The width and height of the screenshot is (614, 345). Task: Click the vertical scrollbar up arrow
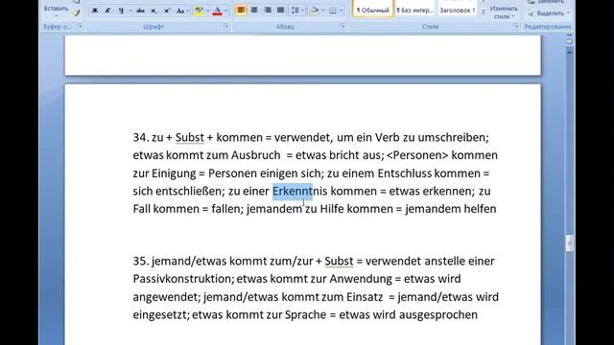(569, 51)
